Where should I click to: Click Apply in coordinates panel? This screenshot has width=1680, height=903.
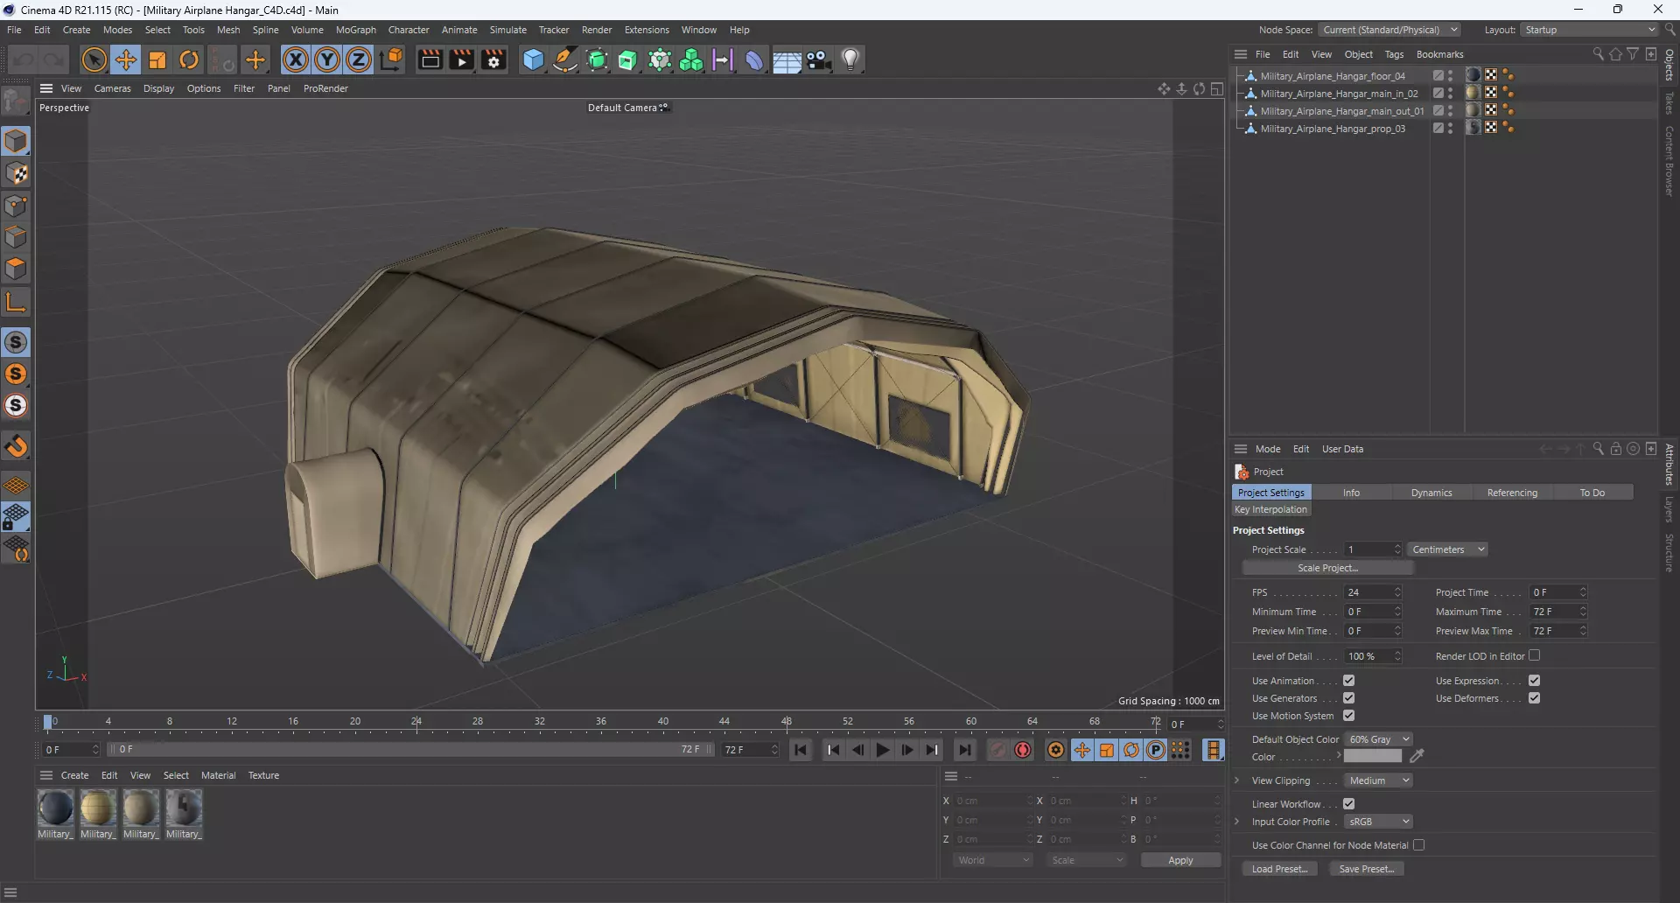coord(1180,860)
